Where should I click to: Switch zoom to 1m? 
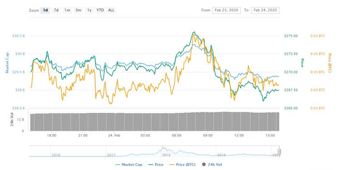[67, 10]
